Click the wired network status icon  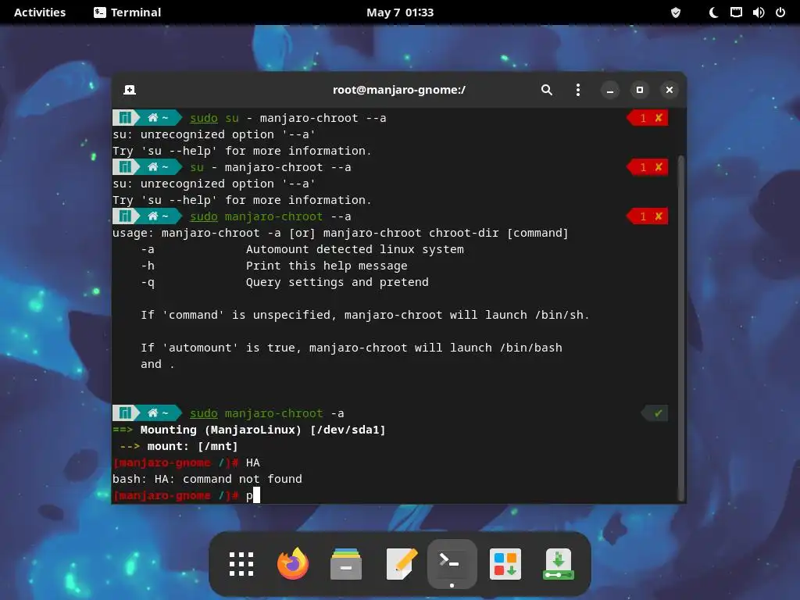click(x=736, y=12)
